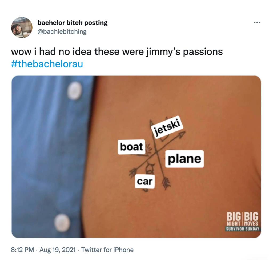This screenshot has height=273, width=273.
Task: Open the Twitter for iPhone source link
Action: [107, 250]
